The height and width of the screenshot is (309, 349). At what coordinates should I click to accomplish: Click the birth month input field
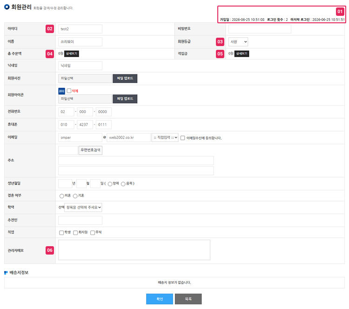[x=81, y=184]
